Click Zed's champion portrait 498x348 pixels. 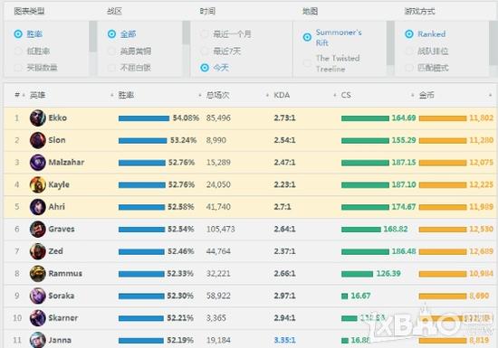click(38, 251)
